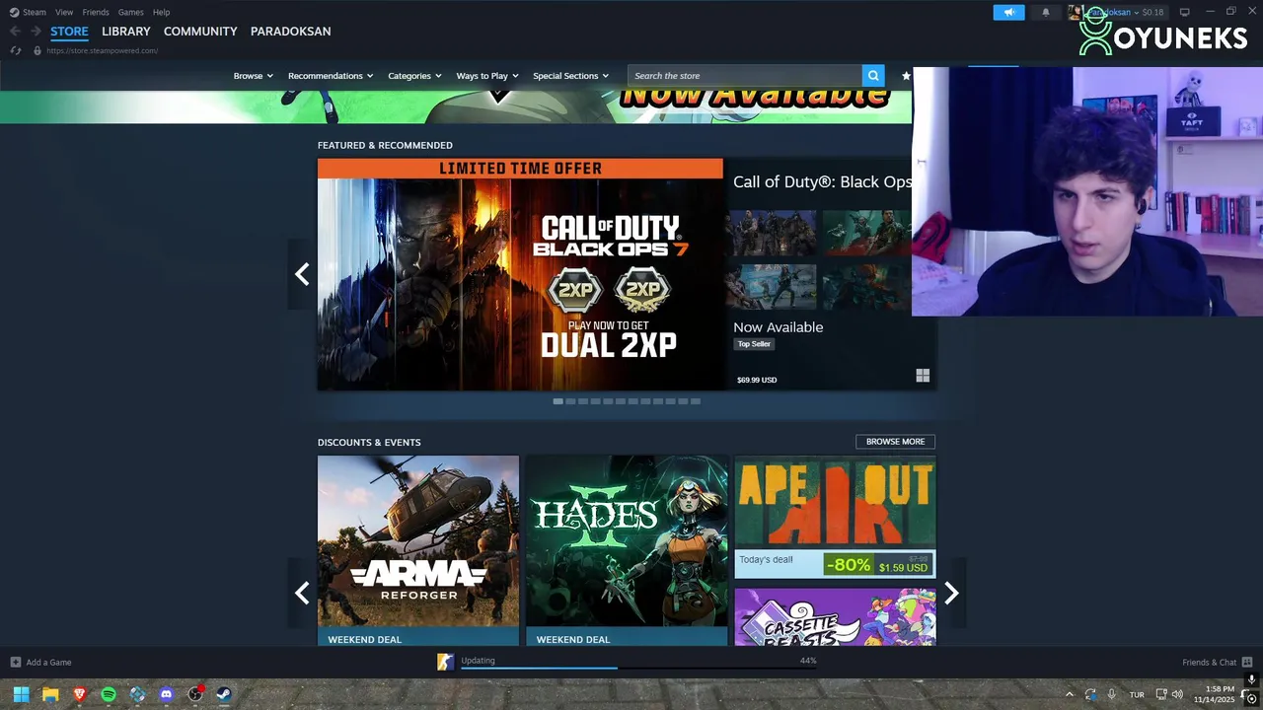Click BROWSE MORE button

click(x=895, y=442)
